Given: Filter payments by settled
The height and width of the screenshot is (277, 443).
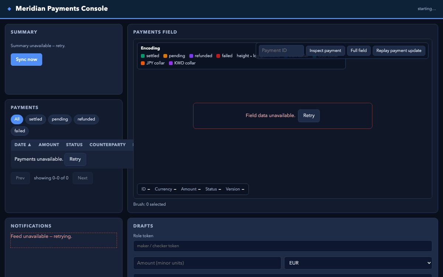Looking at the screenshot, I should (36, 119).
